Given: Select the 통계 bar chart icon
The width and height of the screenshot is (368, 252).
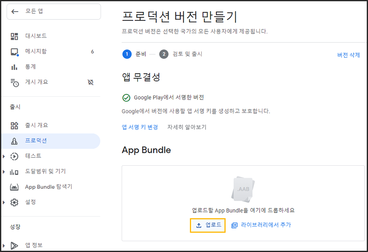Looking at the screenshot, I should [x=15, y=67].
